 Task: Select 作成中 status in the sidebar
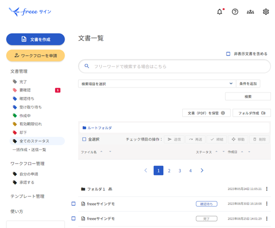(x=25, y=115)
